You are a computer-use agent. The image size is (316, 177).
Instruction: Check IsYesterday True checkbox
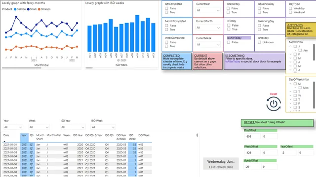(x=228, y=12)
